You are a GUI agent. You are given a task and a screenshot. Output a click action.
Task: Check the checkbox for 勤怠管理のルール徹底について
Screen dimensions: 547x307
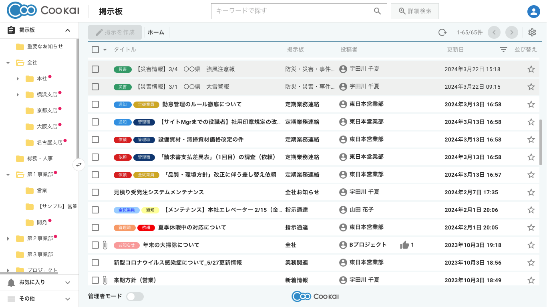coord(95,104)
